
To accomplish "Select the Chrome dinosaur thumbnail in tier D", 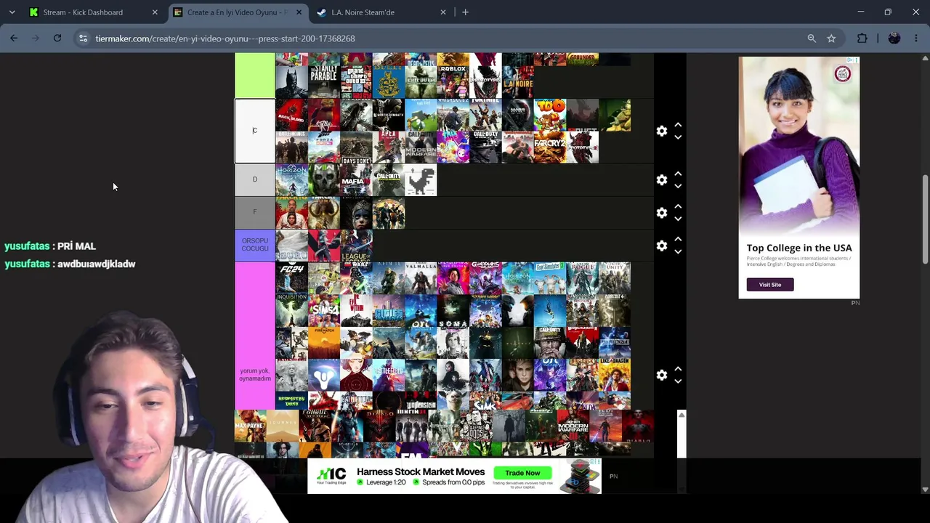I will coord(421,180).
